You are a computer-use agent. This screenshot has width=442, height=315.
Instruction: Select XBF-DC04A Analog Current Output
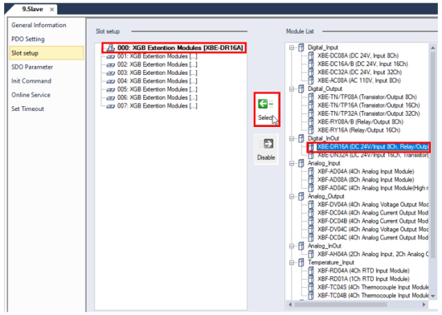pos(373,213)
